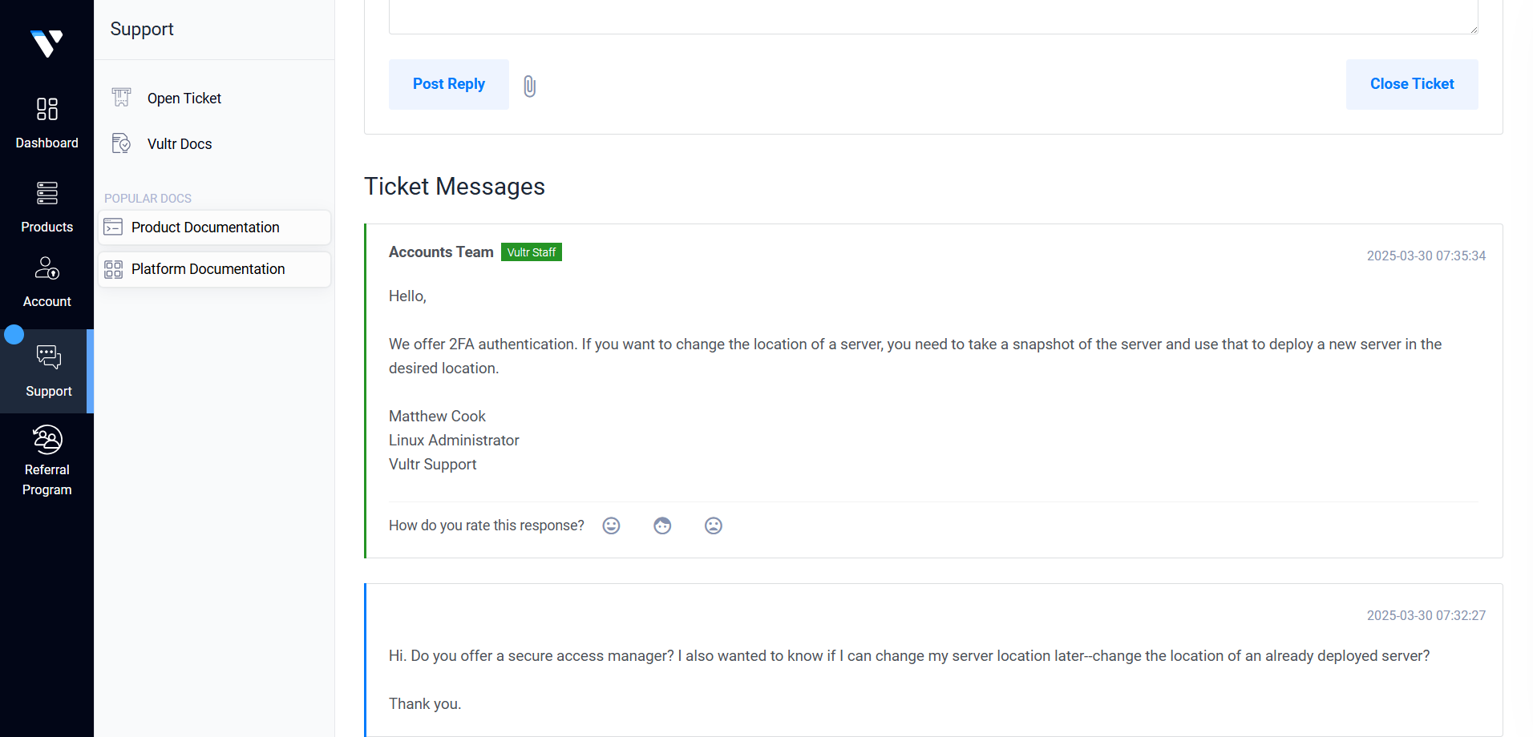The image size is (1533, 737).
Task: Open Product Documentation link
Action: [x=205, y=228]
